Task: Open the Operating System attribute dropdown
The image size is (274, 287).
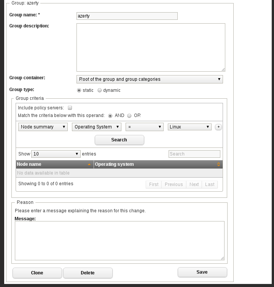Action: pyautogui.click(x=97, y=127)
